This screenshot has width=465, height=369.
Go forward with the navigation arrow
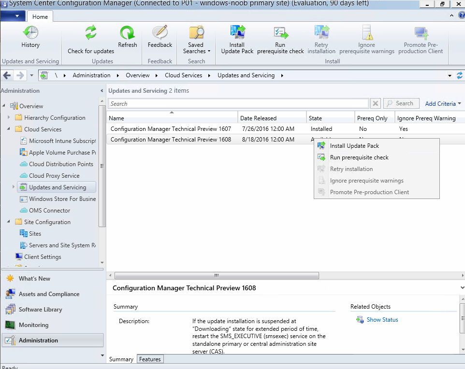tap(20, 75)
